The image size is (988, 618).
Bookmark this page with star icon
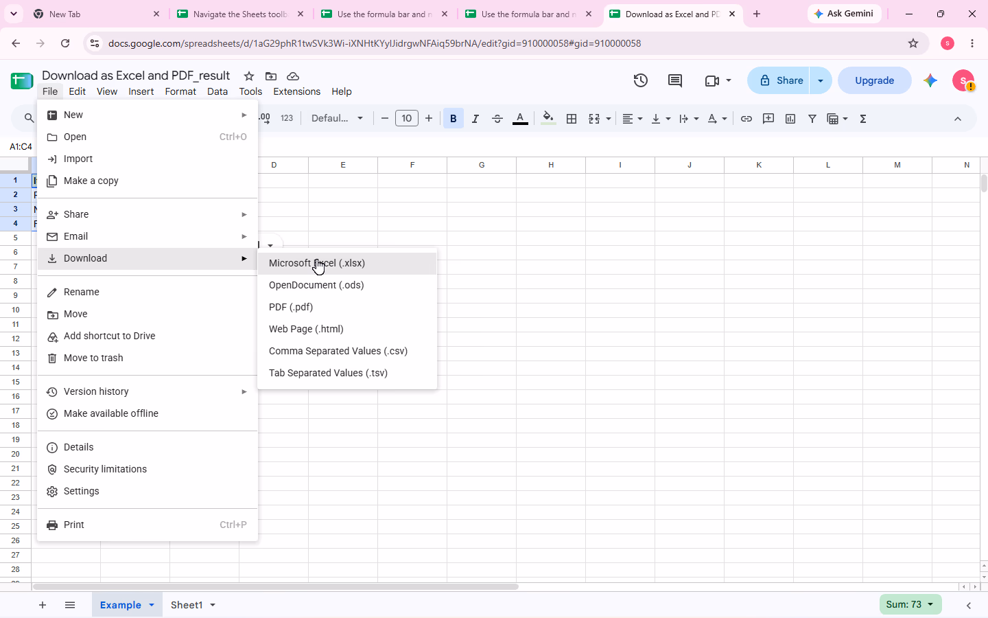pos(913,43)
